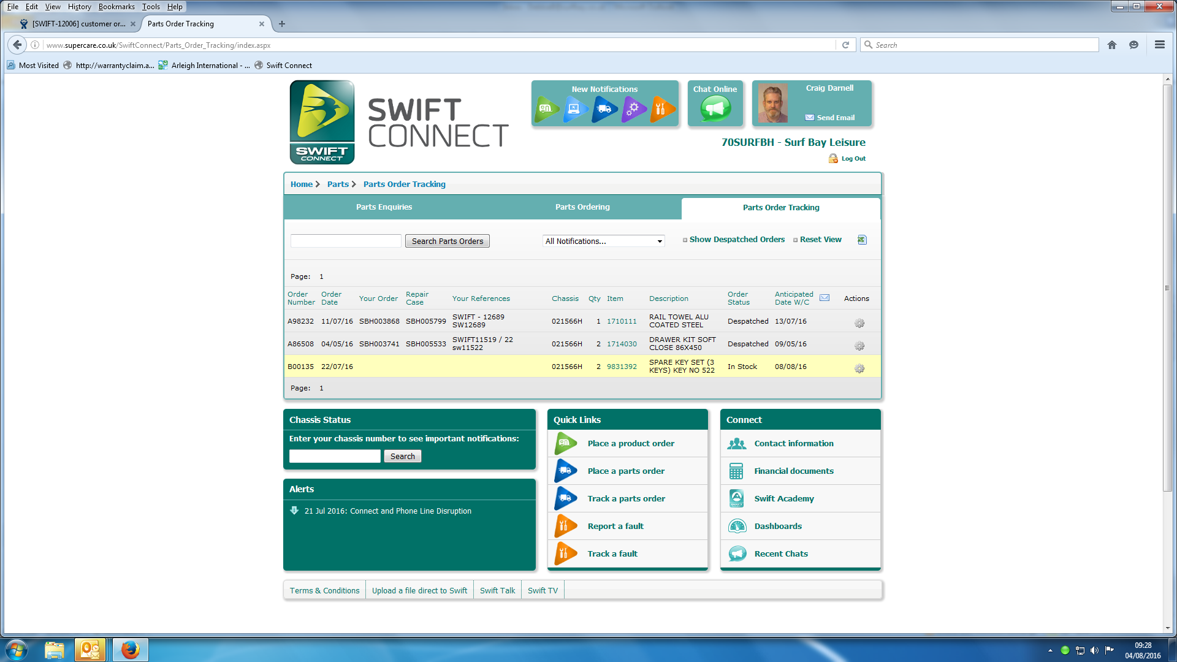Open the blue truck parts notification

(x=604, y=109)
